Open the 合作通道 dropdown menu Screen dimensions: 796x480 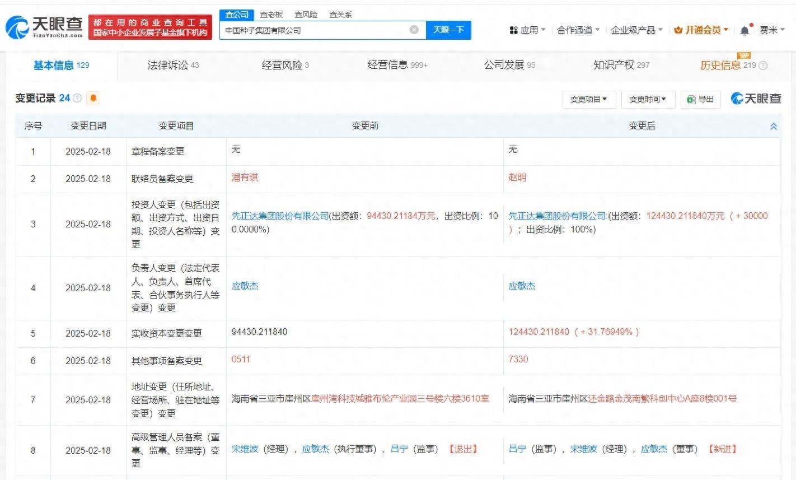[578, 30]
